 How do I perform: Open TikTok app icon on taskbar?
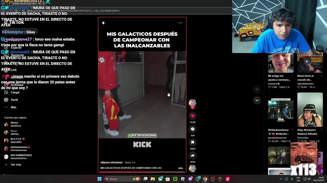click(228, 179)
